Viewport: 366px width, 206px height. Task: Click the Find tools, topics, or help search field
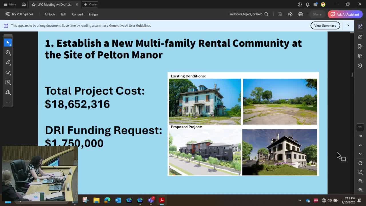248,14
